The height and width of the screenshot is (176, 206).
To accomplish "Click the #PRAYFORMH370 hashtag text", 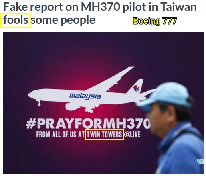I will point(89,123).
